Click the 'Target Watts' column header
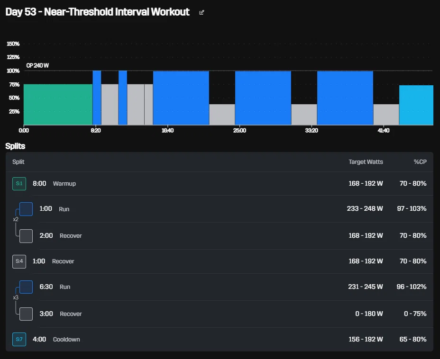This screenshot has height=359, width=440. (x=366, y=162)
